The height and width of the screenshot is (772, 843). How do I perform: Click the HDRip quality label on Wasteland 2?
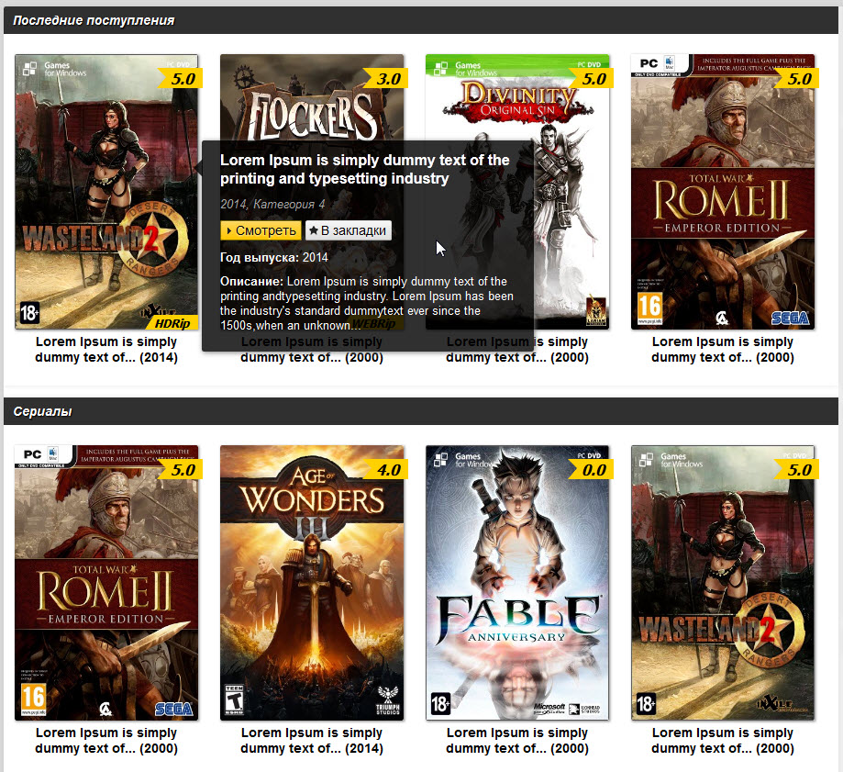point(172,323)
